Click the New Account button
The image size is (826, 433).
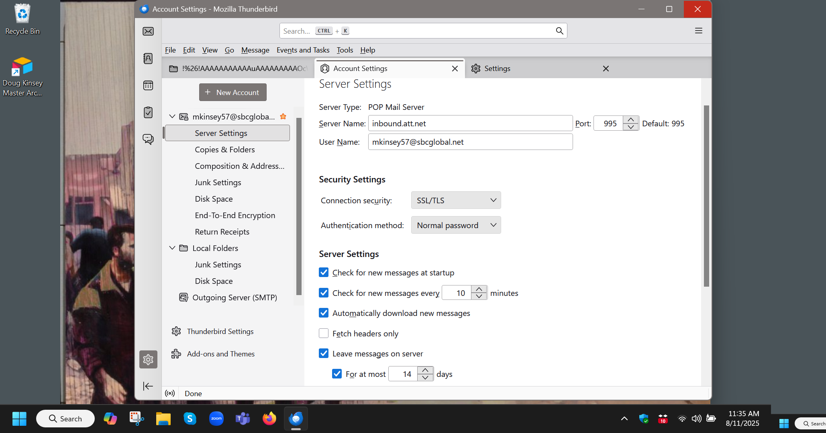tap(233, 92)
